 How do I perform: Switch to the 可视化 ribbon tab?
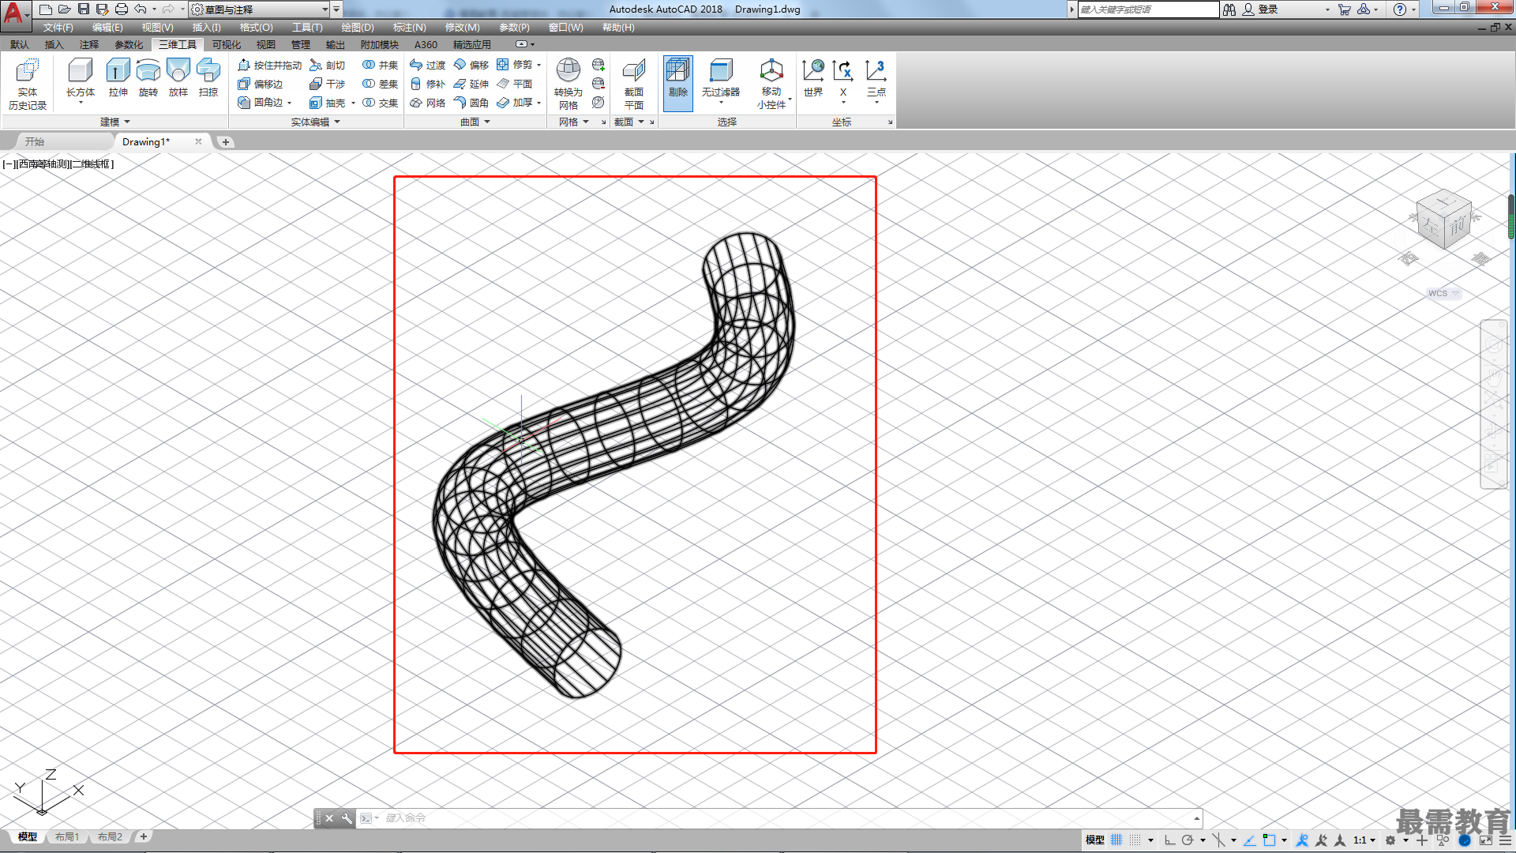coord(227,44)
